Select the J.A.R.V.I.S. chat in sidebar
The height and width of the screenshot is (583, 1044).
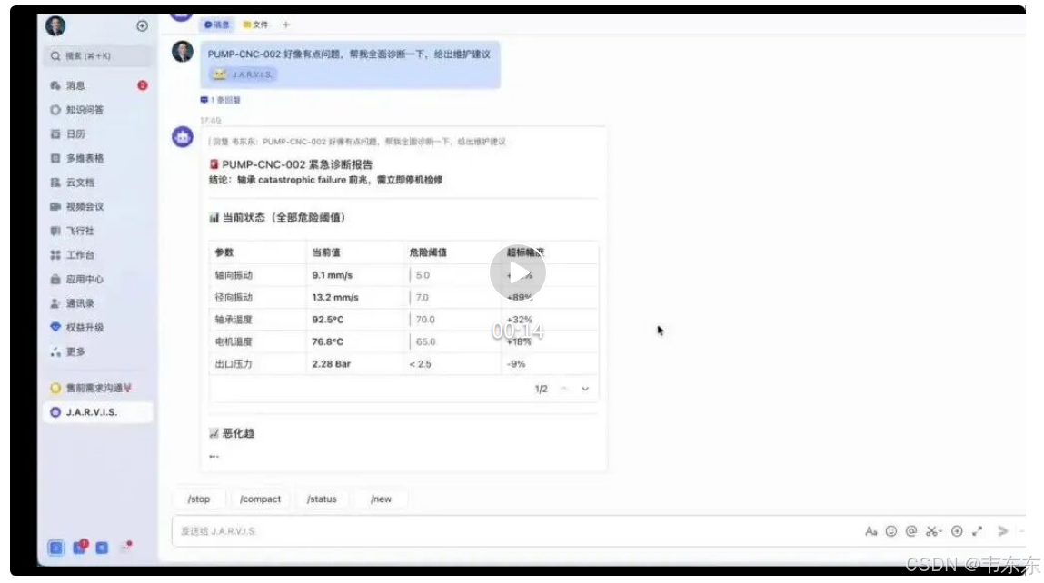(98, 412)
